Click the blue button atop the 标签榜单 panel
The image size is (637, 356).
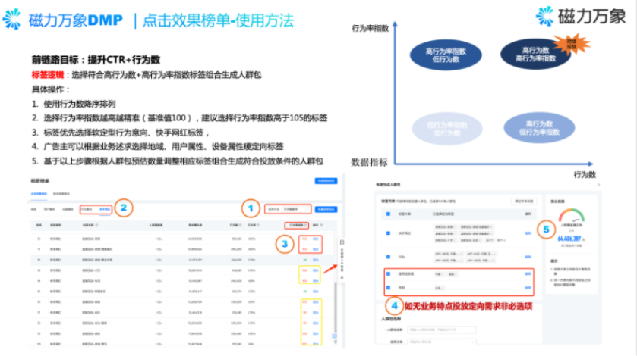[x=326, y=181]
